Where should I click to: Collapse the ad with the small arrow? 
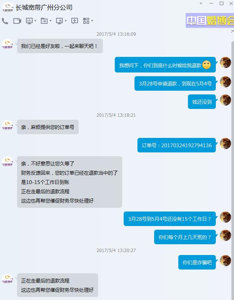point(232,31)
